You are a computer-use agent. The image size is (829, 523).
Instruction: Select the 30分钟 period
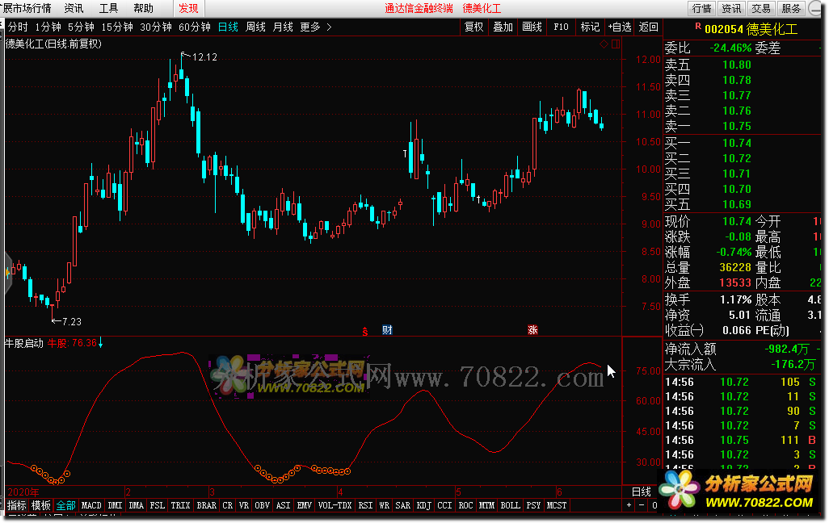tap(156, 27)
